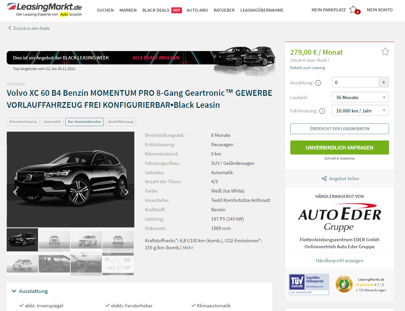Click the main black Volvo image
The image size is (405, 311).
(70, 180)
